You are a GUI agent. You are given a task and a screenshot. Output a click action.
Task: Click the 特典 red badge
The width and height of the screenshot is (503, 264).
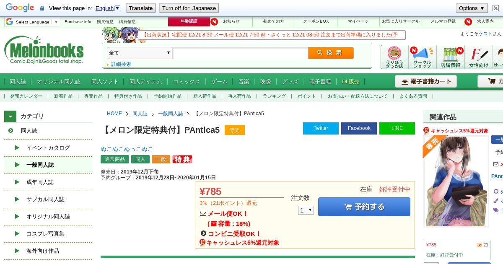182,159
